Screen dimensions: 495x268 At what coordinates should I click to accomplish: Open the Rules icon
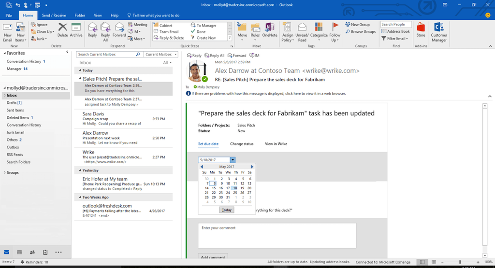(255, 28)
